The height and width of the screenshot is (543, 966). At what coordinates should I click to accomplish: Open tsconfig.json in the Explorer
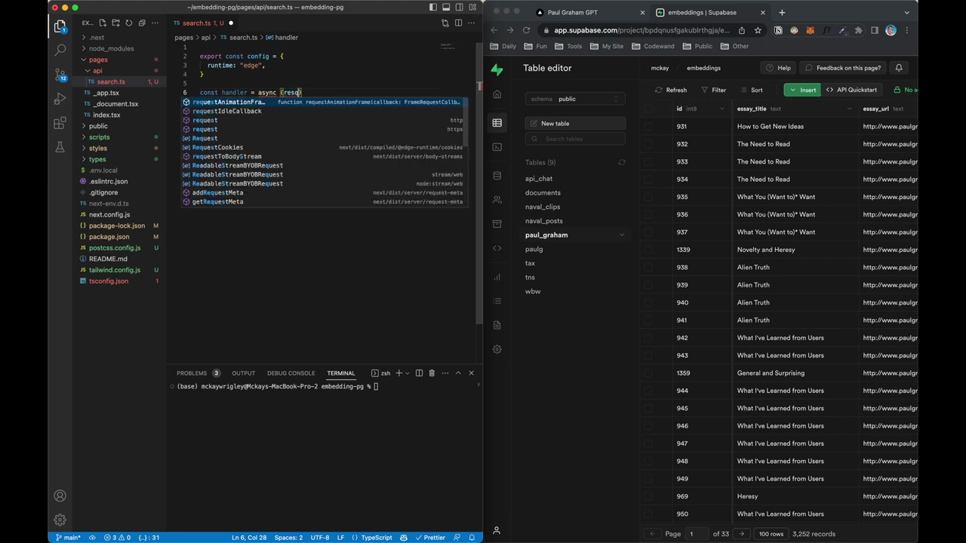[x=109, y=281]
